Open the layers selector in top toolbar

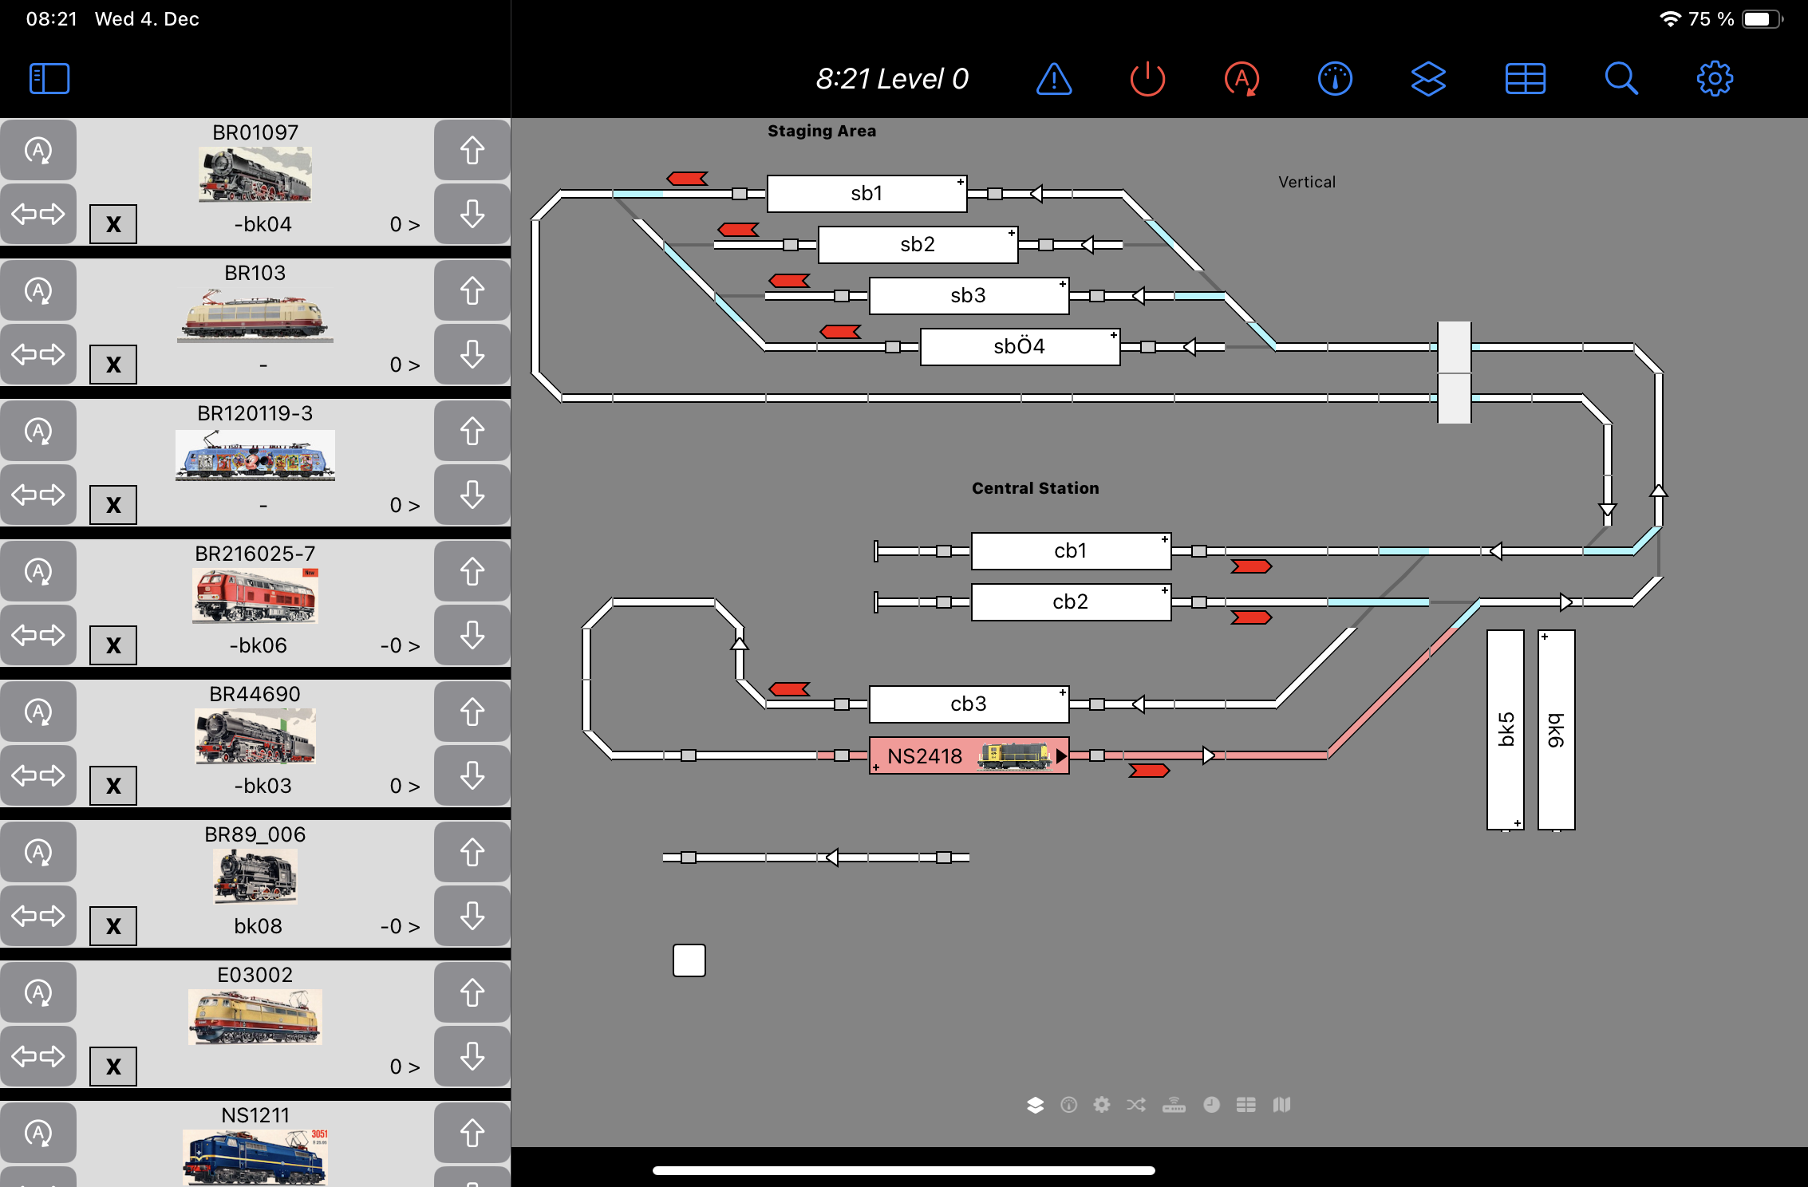[x=1428, y=79]
